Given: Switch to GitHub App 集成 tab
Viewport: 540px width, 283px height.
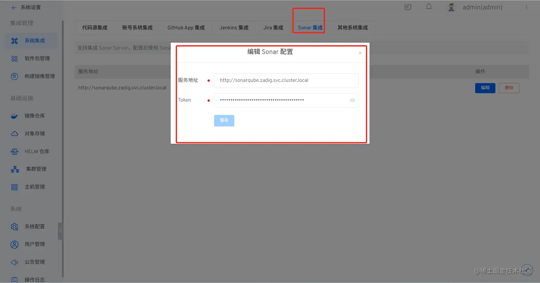Looking at the screenshot, I should (x=186, y=27).
